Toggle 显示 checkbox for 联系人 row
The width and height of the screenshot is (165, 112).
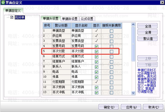pos(96,67)
